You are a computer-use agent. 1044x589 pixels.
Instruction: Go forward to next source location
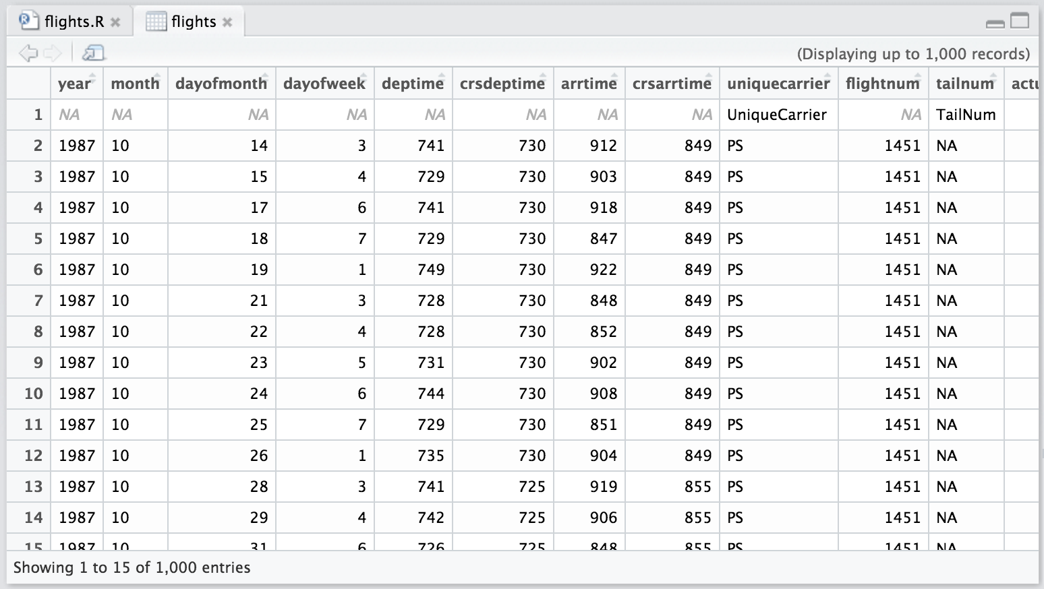click(53, 53)
